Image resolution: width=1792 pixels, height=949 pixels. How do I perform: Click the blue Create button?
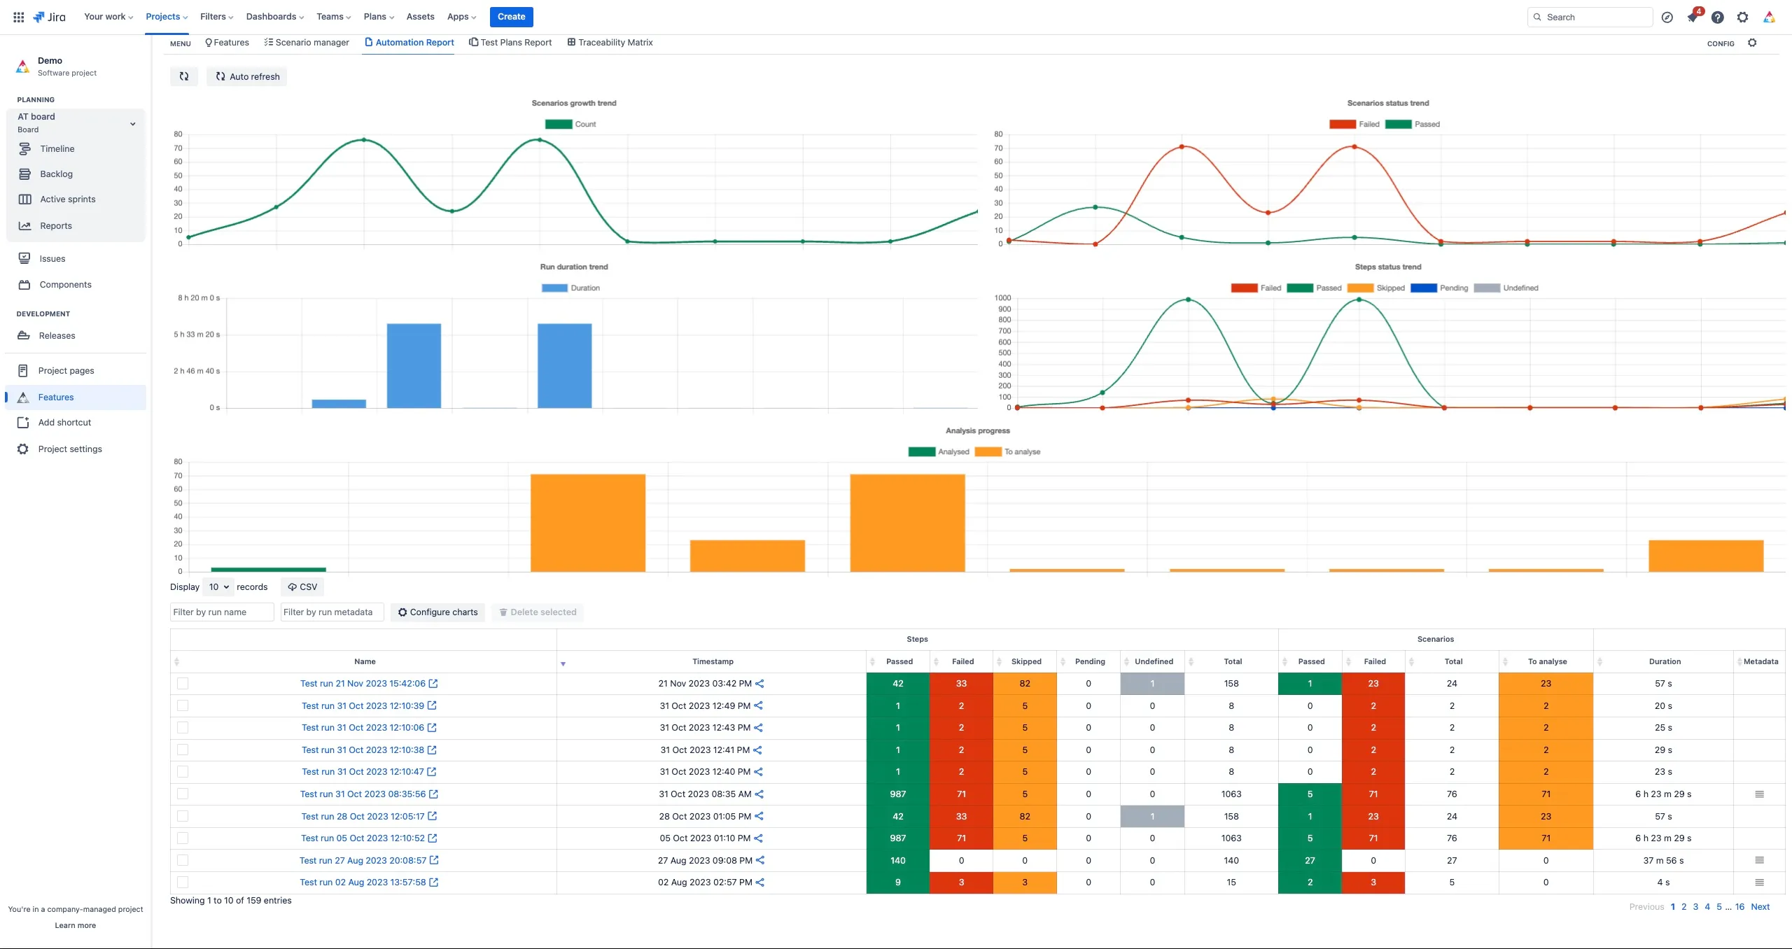[x=511, y=17]
